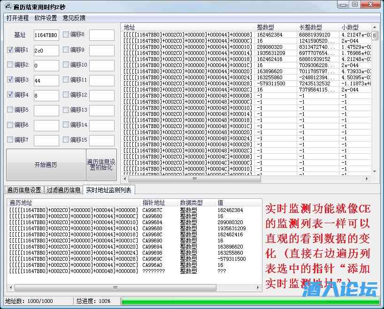Enable the 偏移2 checkbox

click(x=11, y=65)
